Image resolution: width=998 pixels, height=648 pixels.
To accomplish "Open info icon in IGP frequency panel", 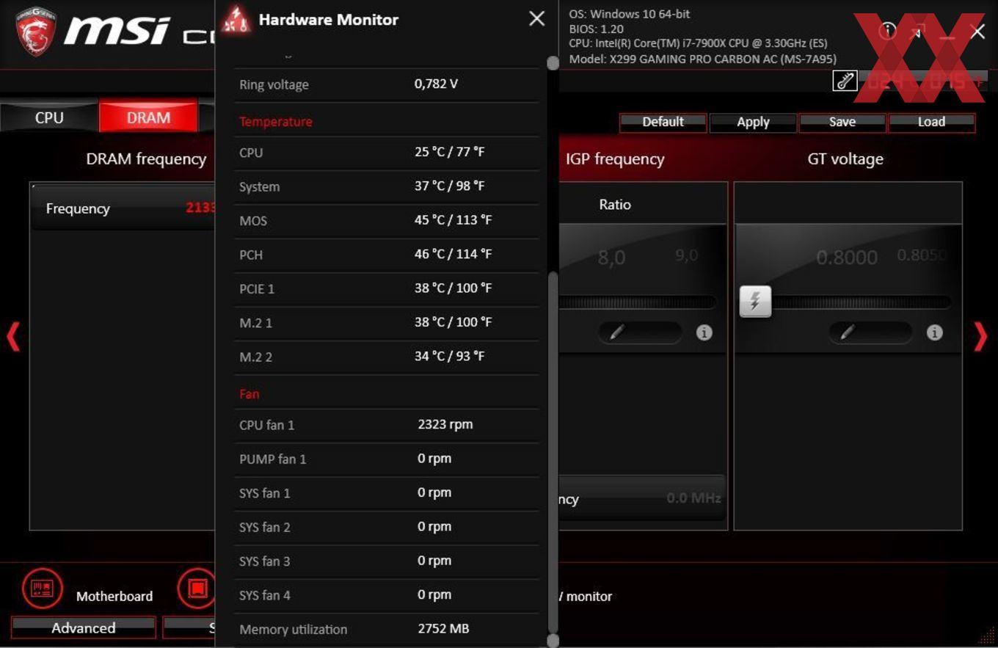I will point(704,332).
